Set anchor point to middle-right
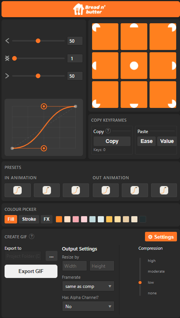The height and width of the screenshot is (318, 180). 163,66
